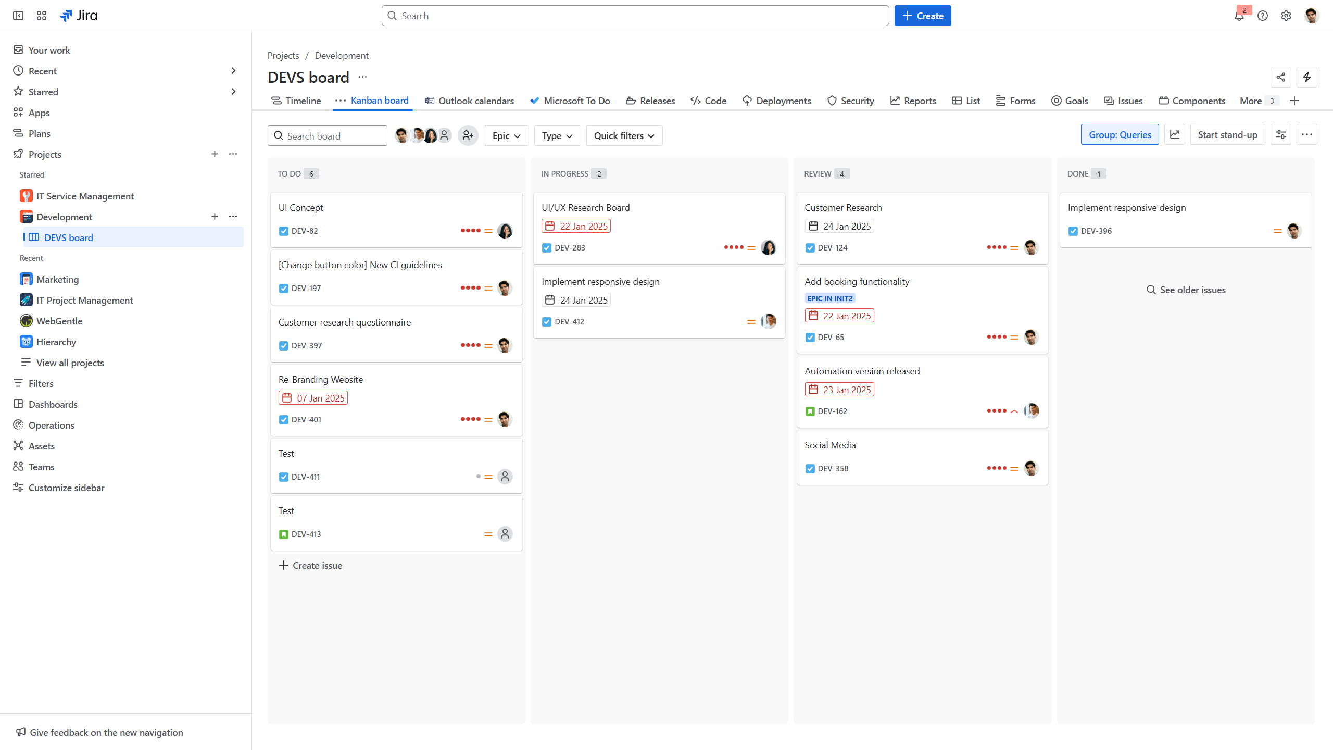
Task: Open the Reports tab
Action: [913, 101]
